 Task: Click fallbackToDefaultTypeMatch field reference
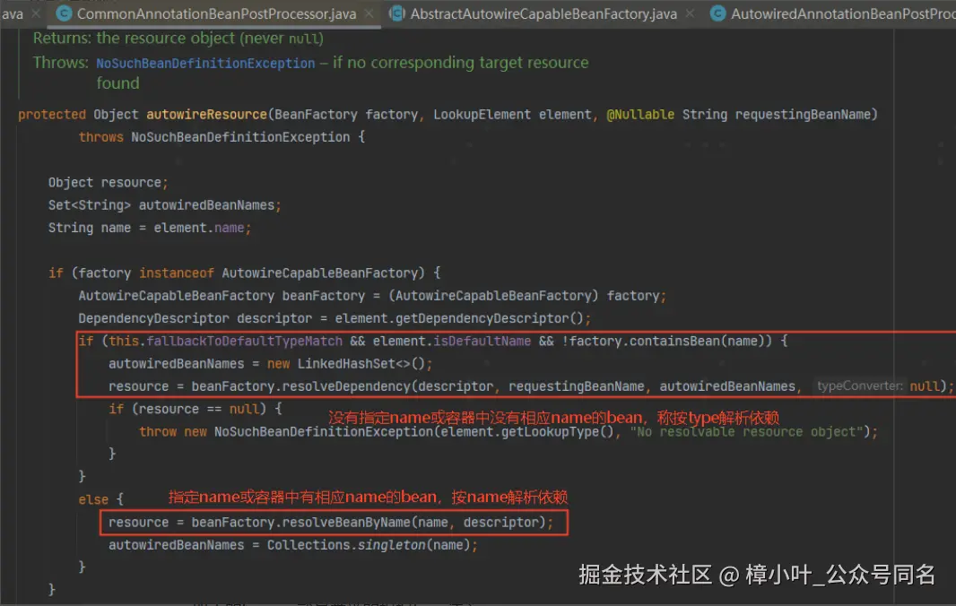244,341
